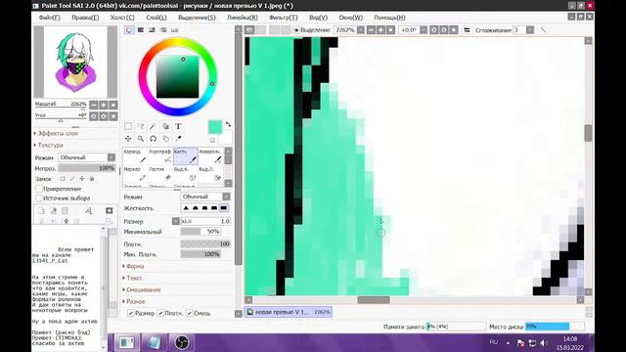
Task: Switch to RGB slider color panel icon
Action: click(141, 30)
